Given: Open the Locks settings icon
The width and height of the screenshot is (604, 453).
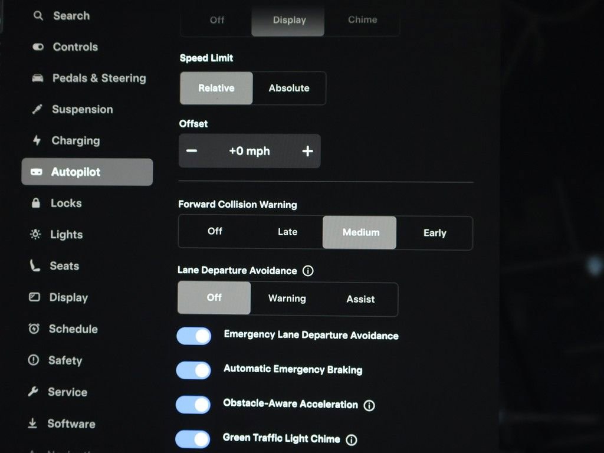Looking at the screenshot, I should coord(37,203).
